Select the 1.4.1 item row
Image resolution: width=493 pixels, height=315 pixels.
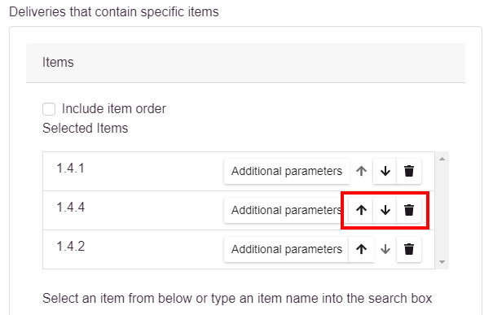(x=239, y=172)
